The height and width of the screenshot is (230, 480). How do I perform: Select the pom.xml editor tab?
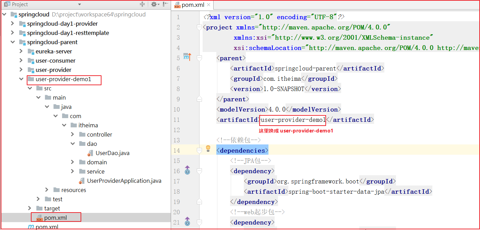[192, 5]
